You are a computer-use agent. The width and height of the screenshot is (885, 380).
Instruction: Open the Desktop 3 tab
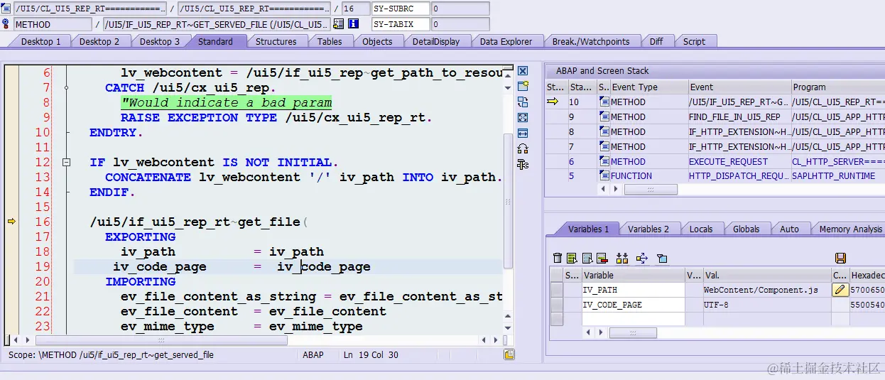pos(159,41)
